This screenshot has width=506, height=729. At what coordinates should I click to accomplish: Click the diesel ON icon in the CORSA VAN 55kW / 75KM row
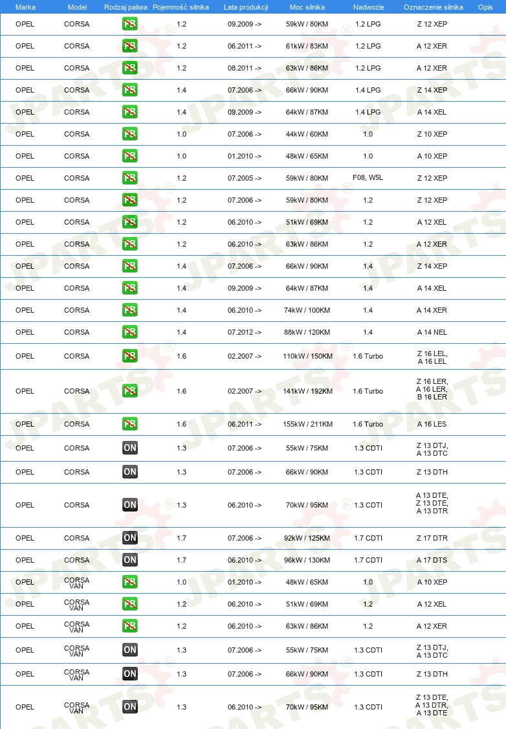(129, 650)
